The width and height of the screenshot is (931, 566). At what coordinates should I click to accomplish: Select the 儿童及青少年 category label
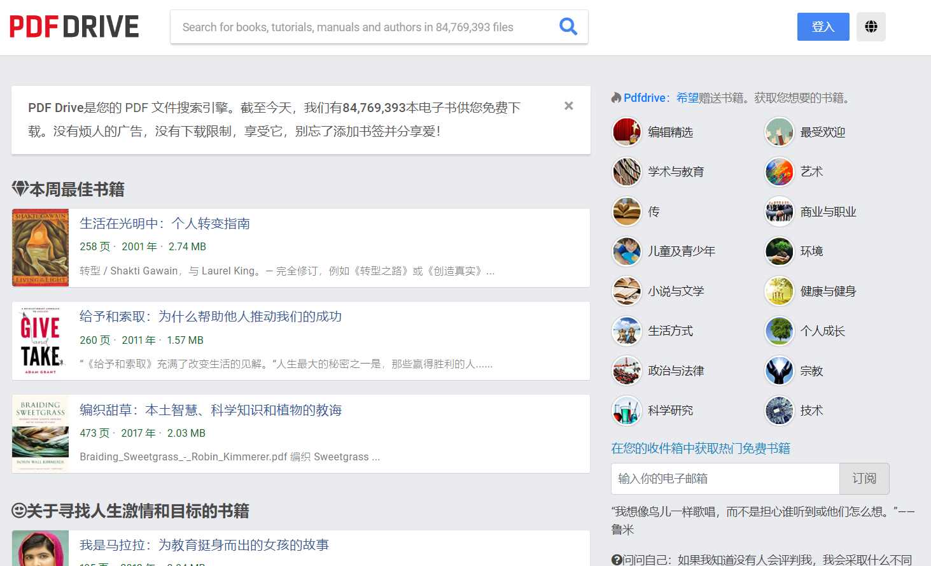tap(682, 251)
